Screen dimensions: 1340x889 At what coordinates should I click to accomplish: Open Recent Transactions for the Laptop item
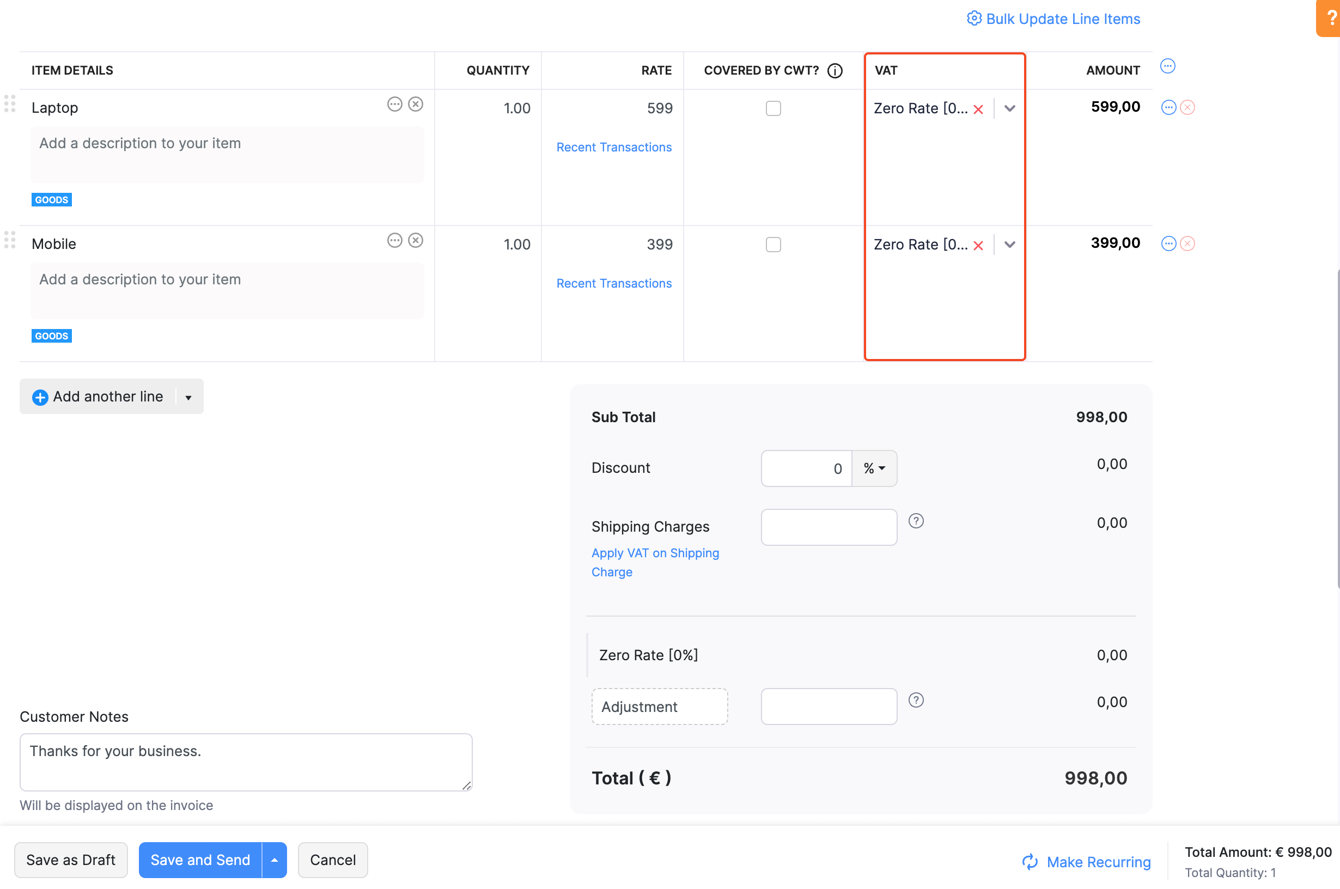tap(613, 147)
